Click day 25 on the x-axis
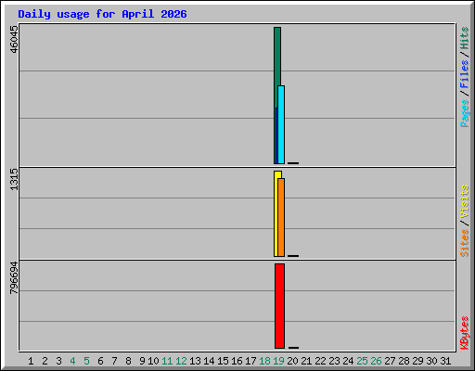This screenshot has width=475, height=371. coord(362,361)
